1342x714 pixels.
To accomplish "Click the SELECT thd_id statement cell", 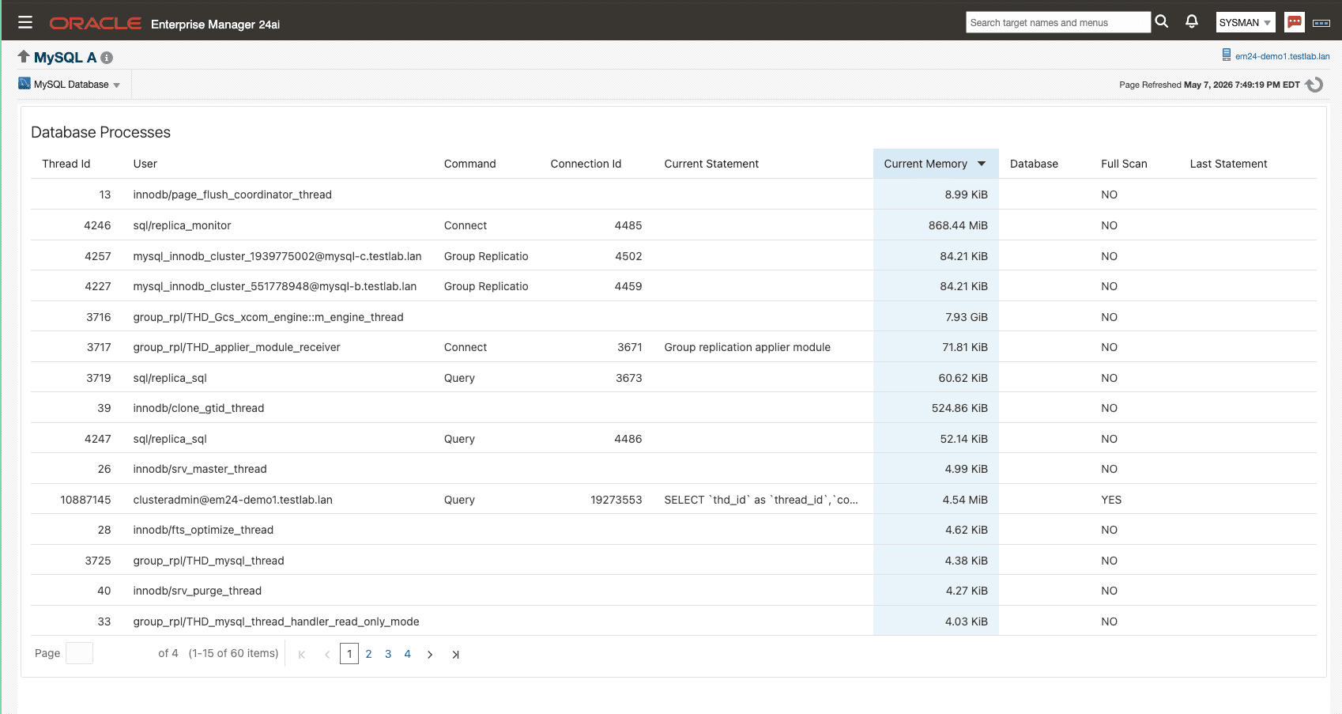I will 761,500.
